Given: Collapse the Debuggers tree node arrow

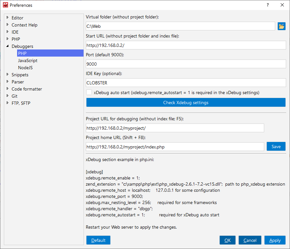Looking at the screenshot, I should [x=7, y=46].
